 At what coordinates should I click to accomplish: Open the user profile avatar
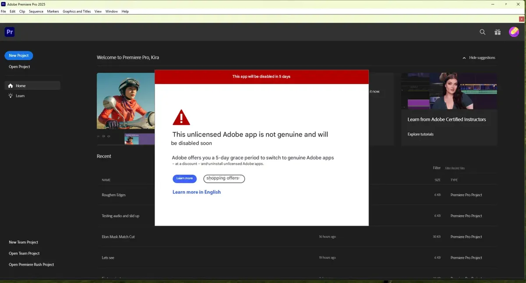[514, 32]
